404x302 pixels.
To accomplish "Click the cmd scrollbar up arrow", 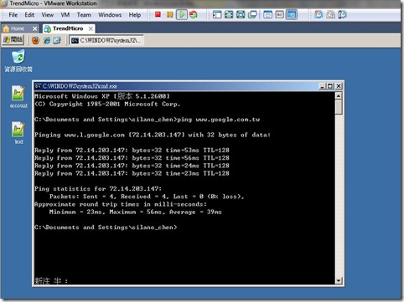I will coord(339,96).
